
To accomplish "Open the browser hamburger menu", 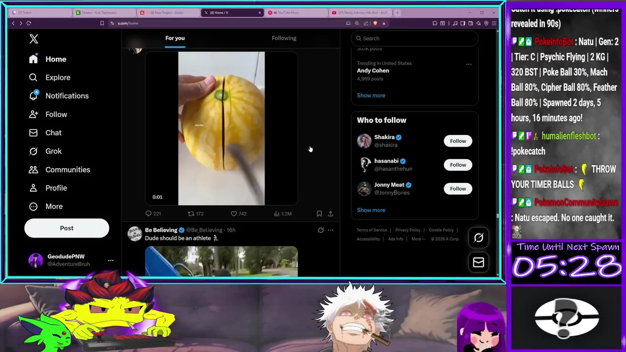I will coord(494,23).
